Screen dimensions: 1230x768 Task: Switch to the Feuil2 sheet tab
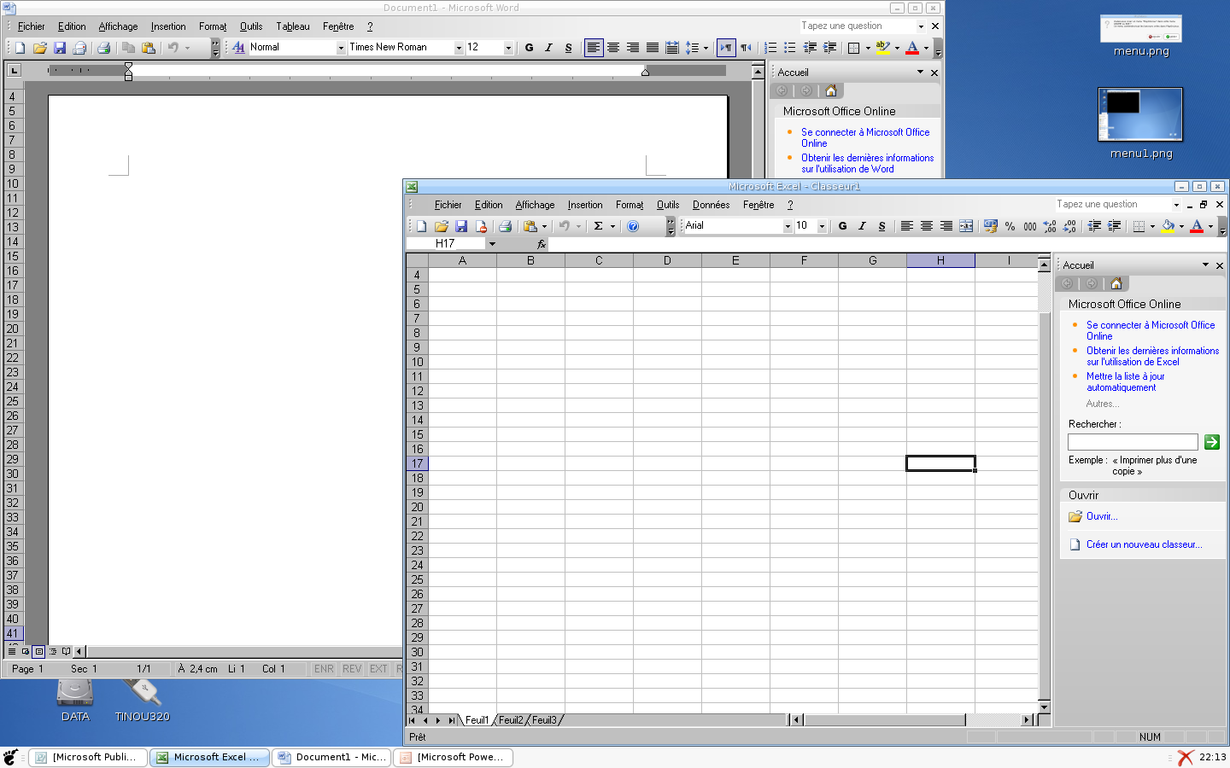tap(511, 720)
